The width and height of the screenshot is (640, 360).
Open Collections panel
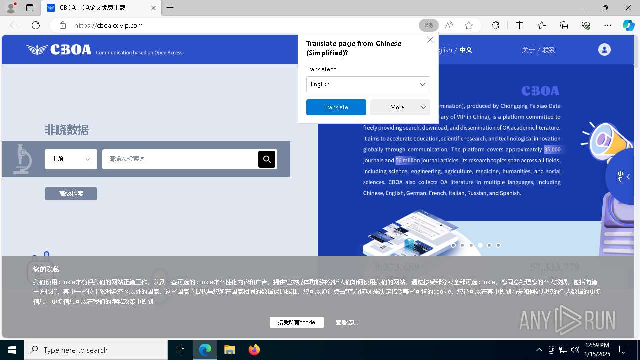coord(564,25)
